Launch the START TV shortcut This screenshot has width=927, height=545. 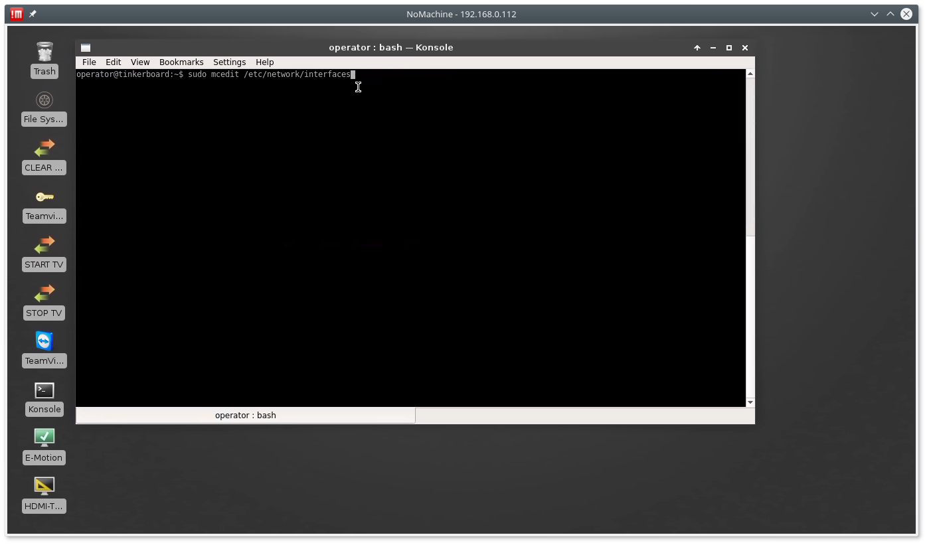pos(44,246)
